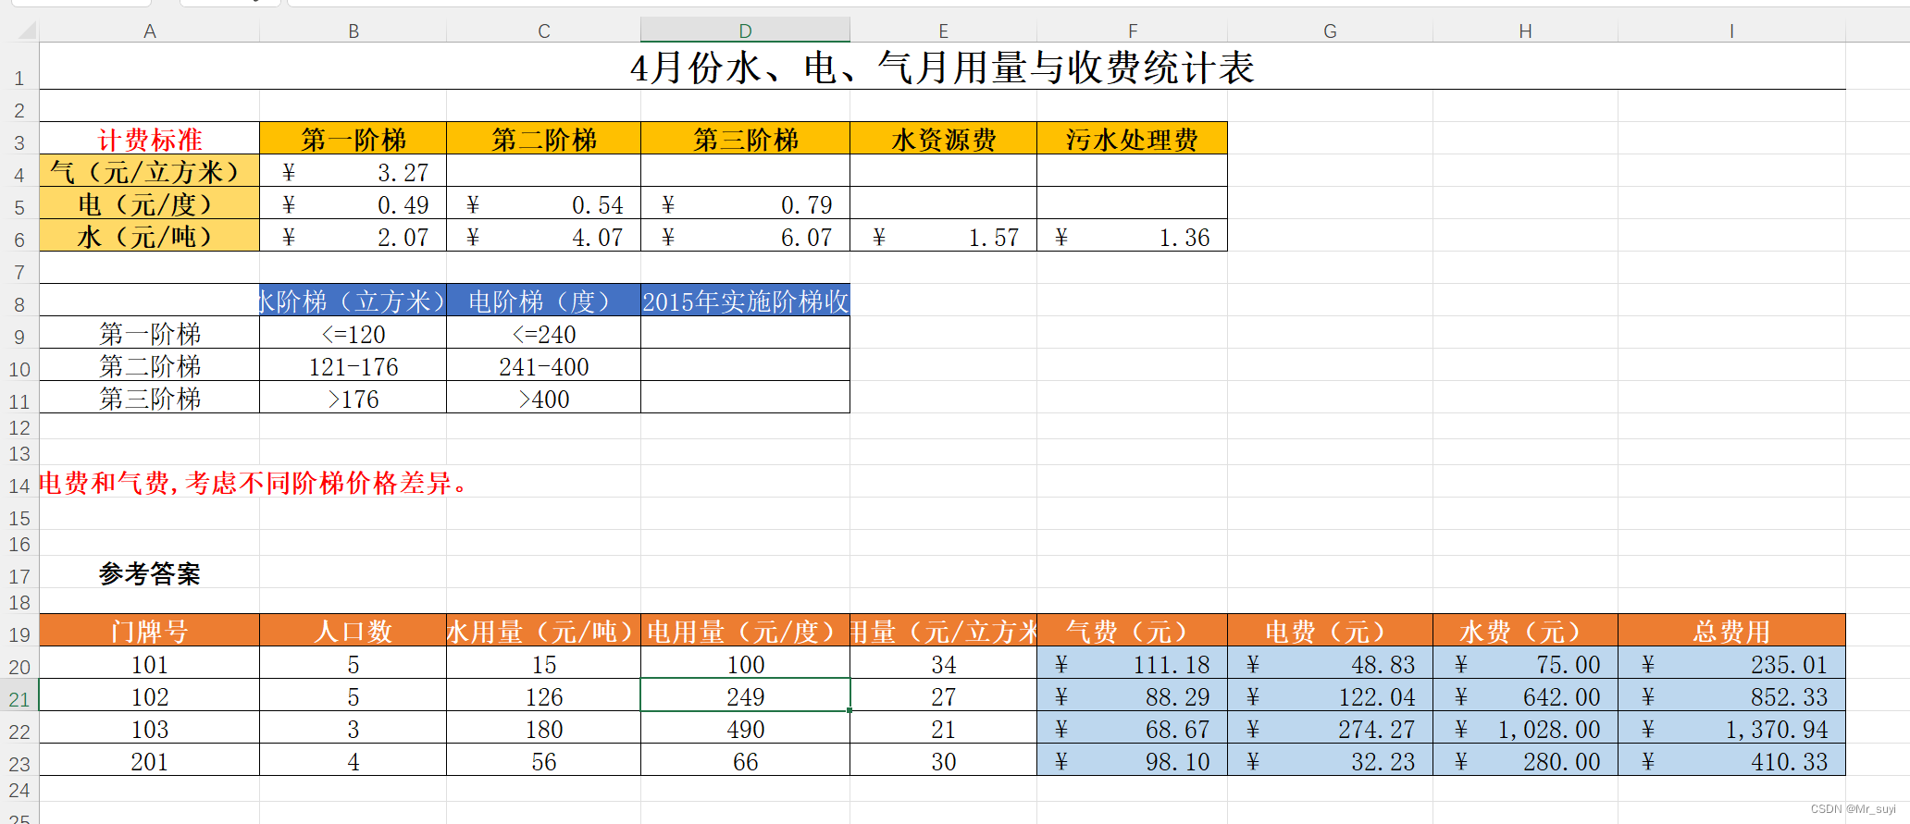The height and width of the screenshot is (824, 1910).
Task: Click the selected cell containing 249
Action: [x=745, y=696]
